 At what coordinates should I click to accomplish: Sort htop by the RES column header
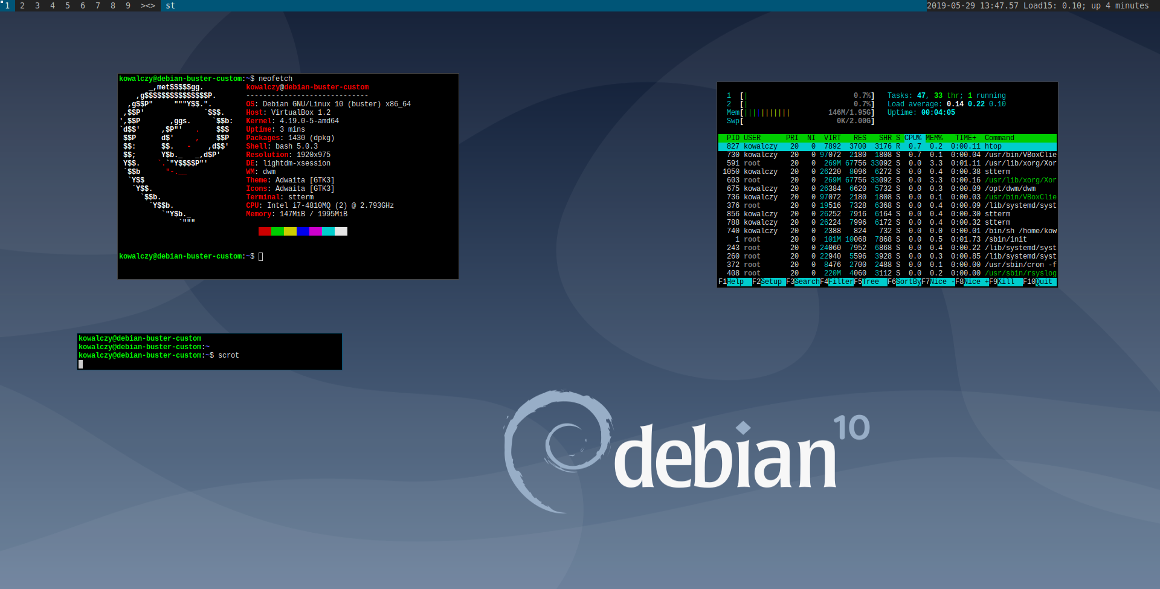pyautogui.click(x=860, y=138)
